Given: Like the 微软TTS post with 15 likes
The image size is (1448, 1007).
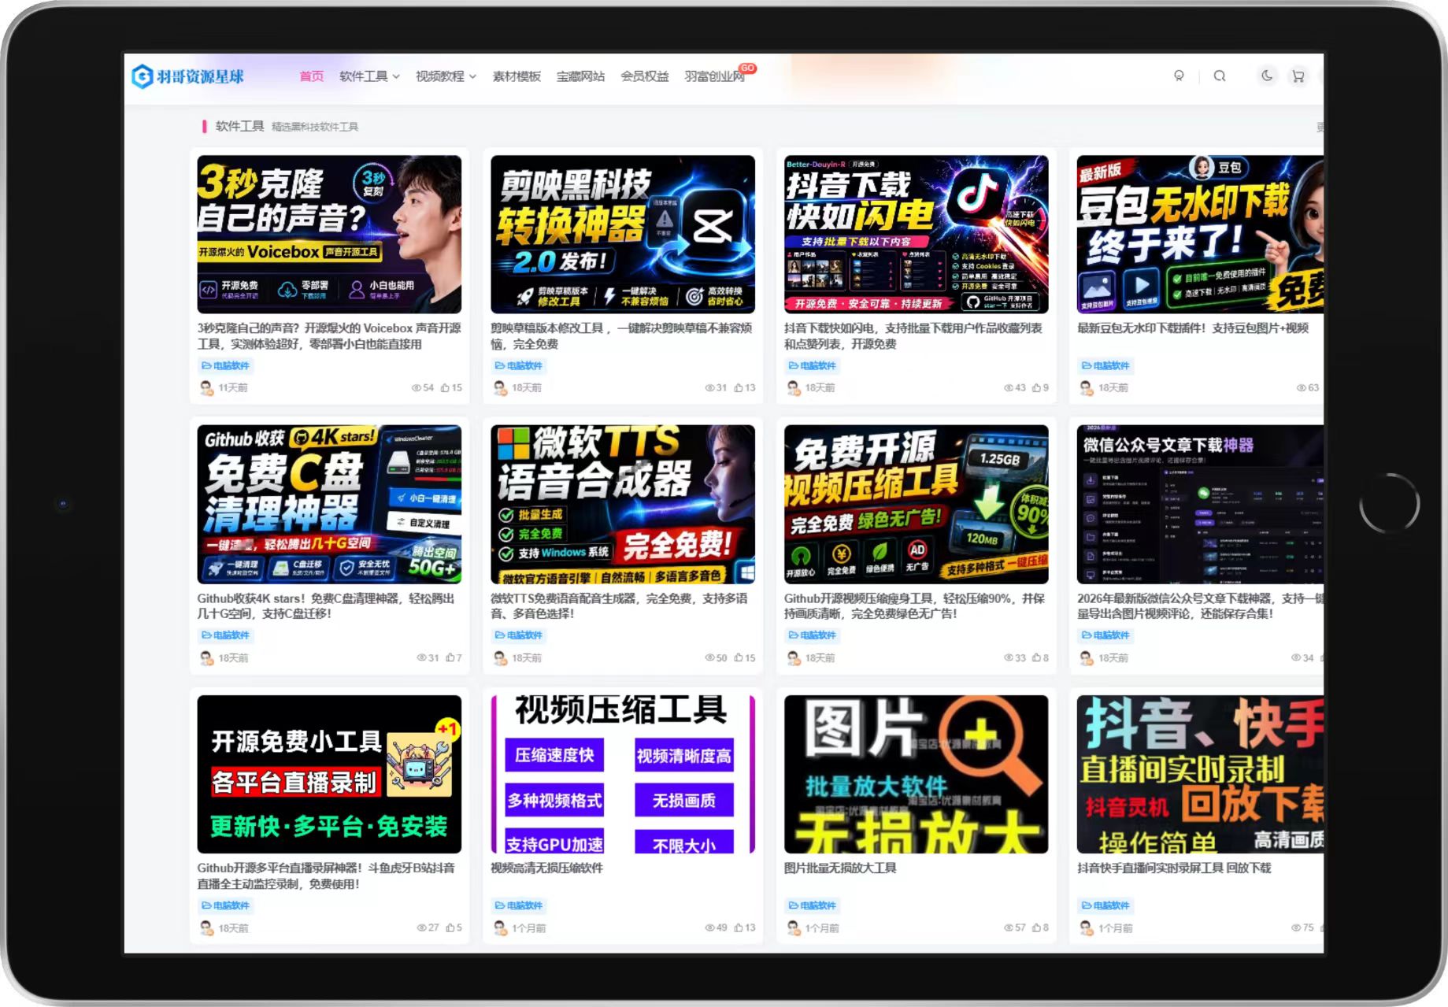Looking at the screenshot, I should point(744,657).
